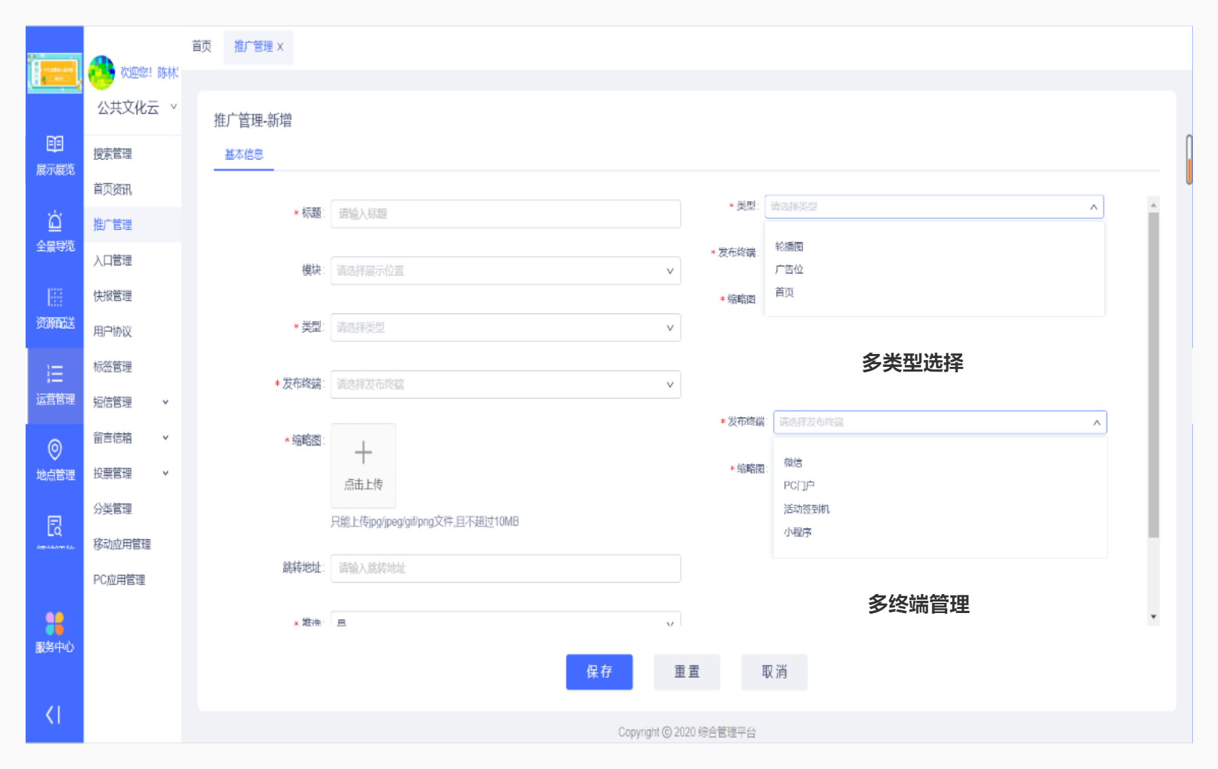
Task: Click the 标题 input field
Action: [506, 214]
